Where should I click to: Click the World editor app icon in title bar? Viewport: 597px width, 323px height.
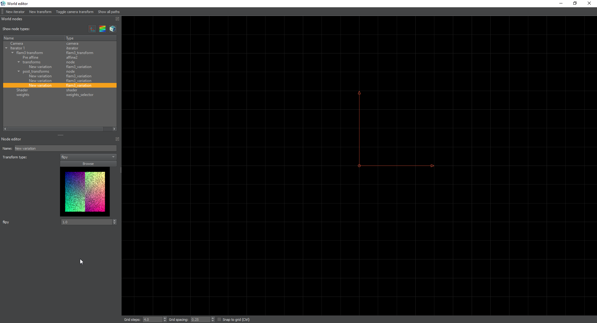tap(3, 3)
